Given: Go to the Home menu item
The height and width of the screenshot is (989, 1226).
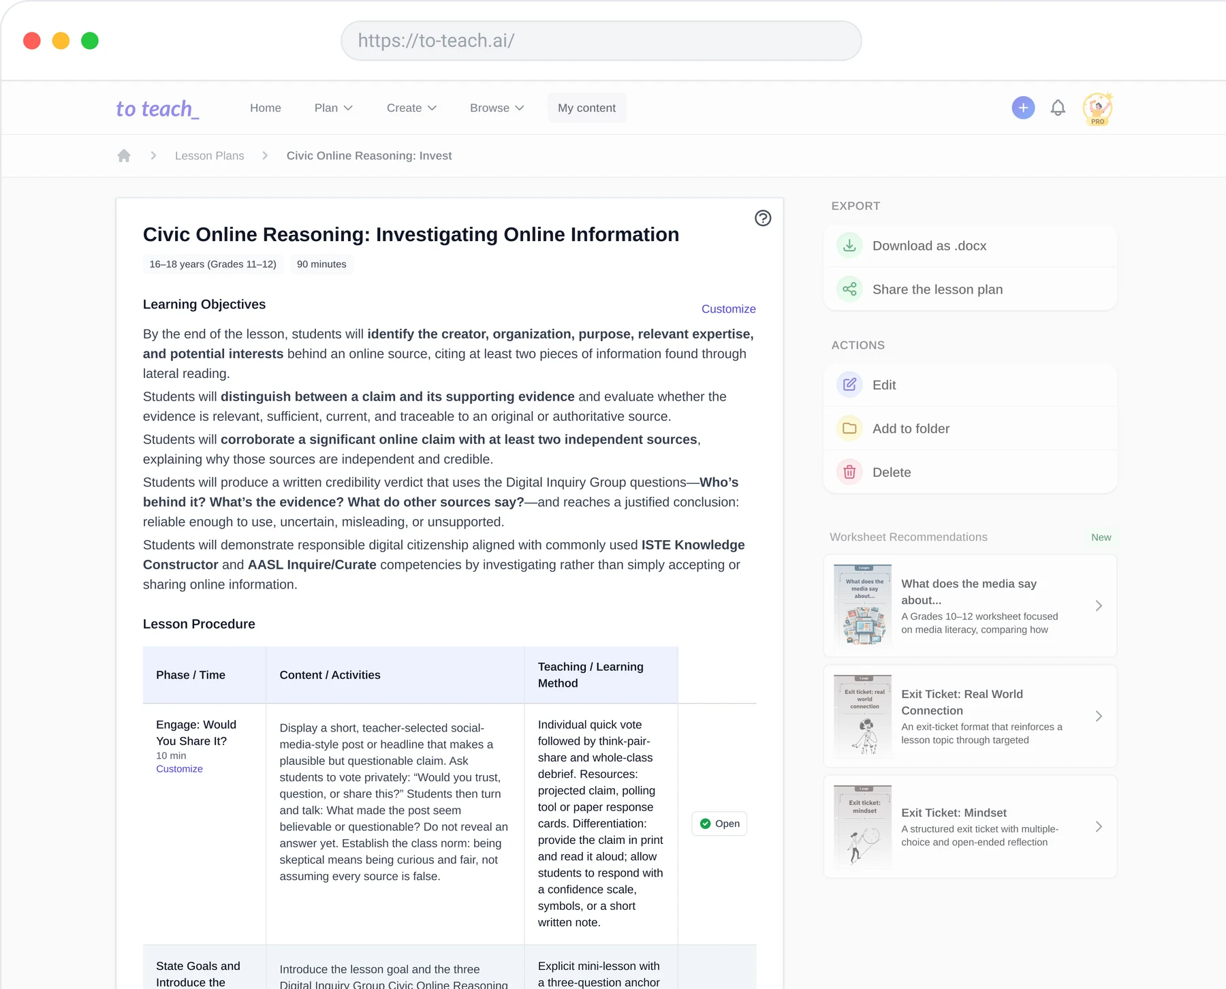Looking at the screenshot, I should tap(266, 108).
